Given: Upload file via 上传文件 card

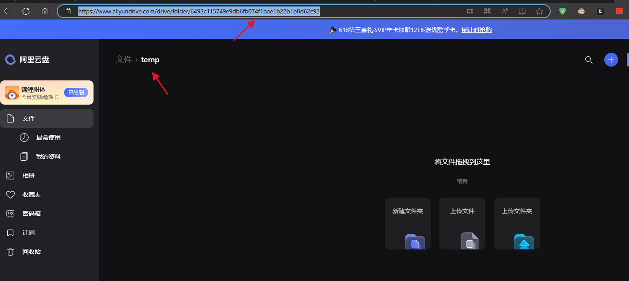Looking at the screenshot, I should (x=462, y=224).
